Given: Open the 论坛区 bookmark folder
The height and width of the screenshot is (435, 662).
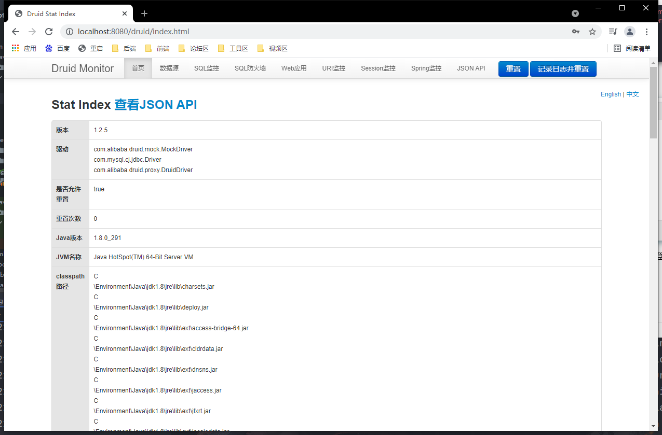Looking at the screenshot, I should pyautogui.click(x=193, y=48).
